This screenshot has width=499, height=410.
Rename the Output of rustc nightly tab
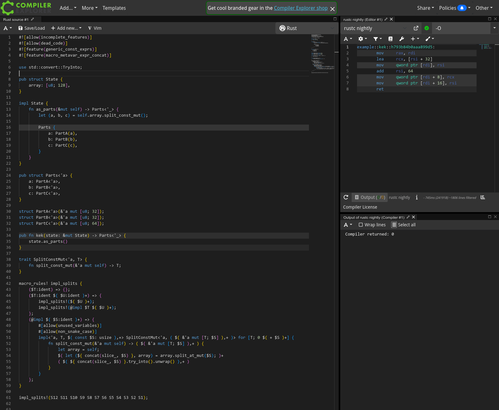click(x=408, y=217)
